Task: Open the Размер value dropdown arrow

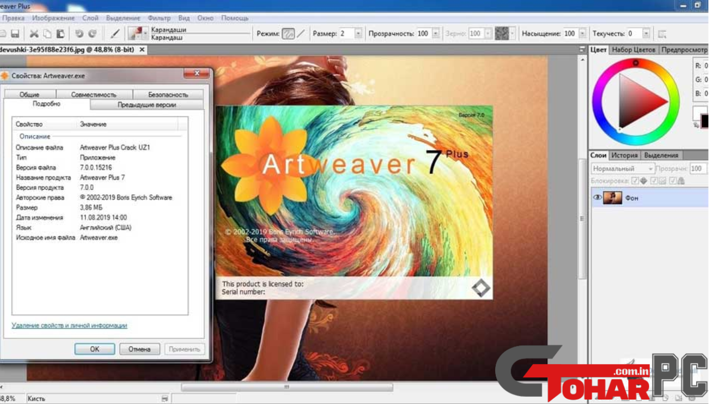Action: pyautogui.click(x=358, y=34)
